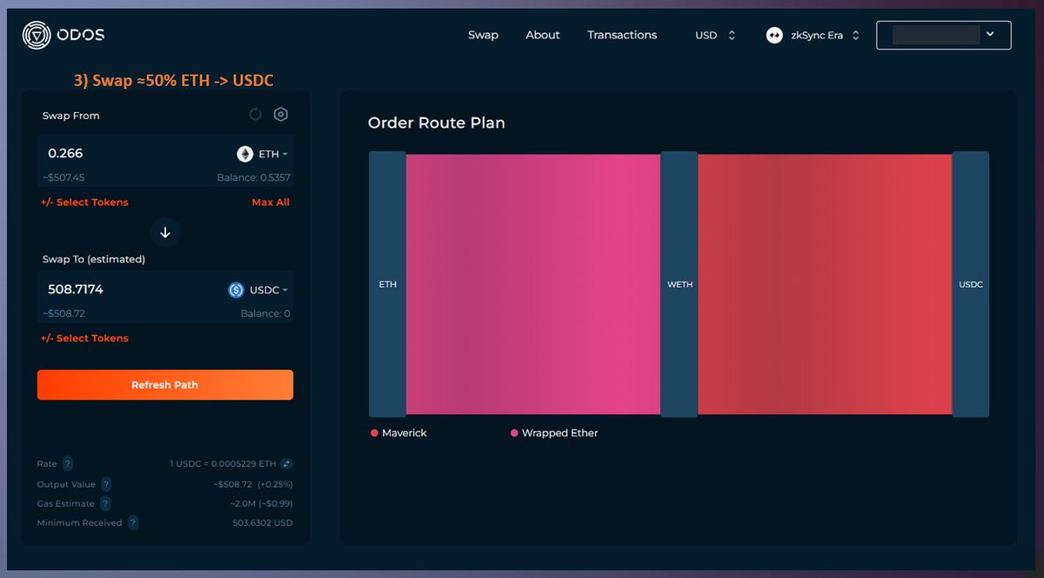1044x578 pixels.
Task: Click the Swap From label
Action: click(x=71, y=116)
